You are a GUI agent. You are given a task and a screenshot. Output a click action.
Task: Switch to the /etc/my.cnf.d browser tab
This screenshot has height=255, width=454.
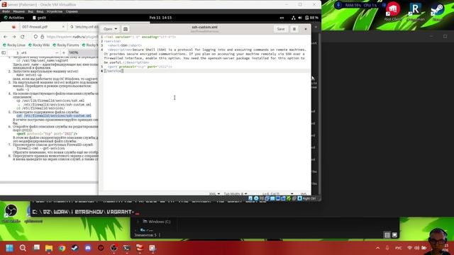(x=84, y=27)
